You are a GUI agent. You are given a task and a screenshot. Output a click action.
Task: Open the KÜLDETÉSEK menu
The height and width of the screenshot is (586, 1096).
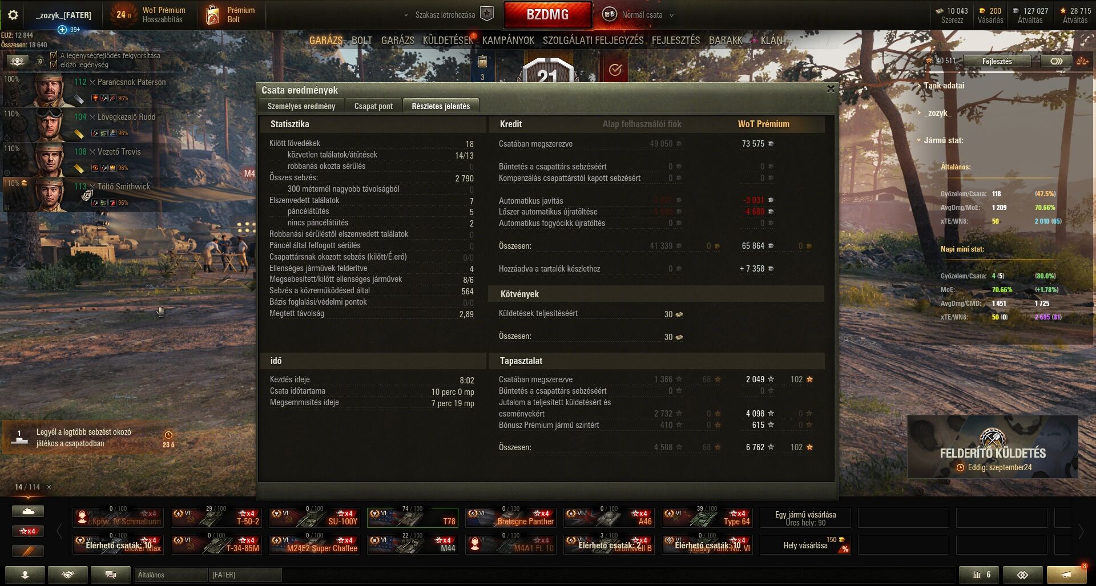448,41
